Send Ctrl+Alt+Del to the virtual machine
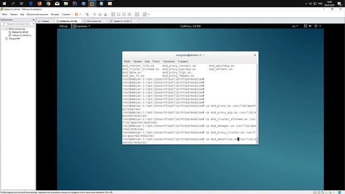 [87, 15]
